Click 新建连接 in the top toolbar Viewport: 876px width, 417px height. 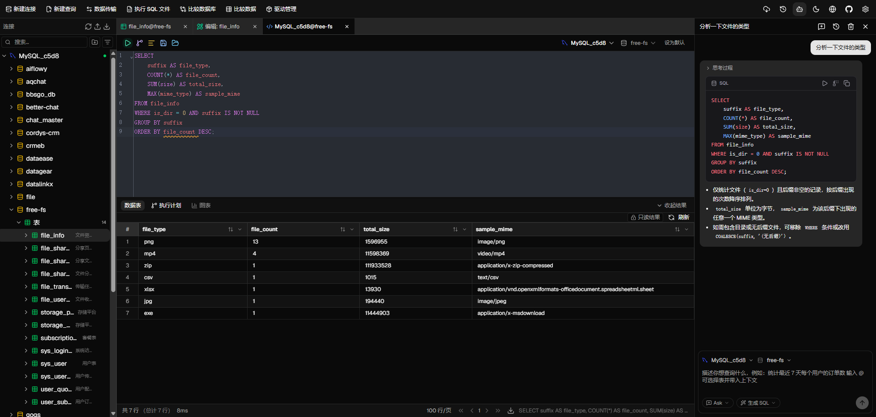point(21,9)
